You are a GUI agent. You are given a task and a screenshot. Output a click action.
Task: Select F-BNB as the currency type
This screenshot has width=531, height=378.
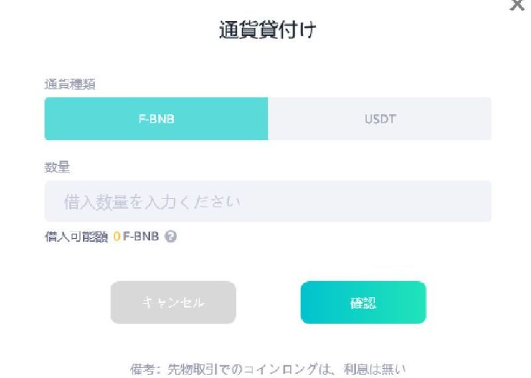click(156, 119)
